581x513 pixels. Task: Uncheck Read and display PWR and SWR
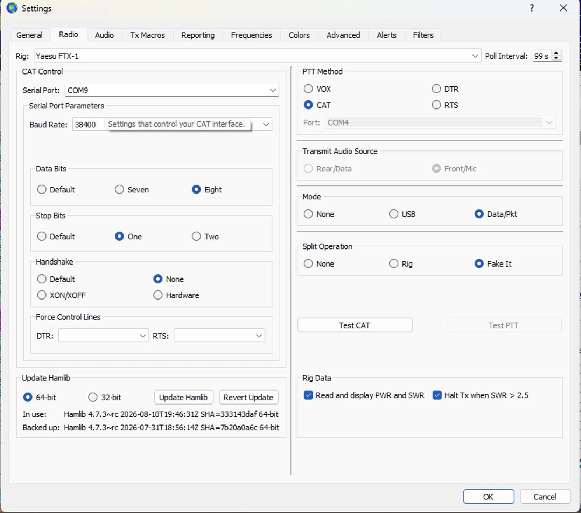[364, 395]
